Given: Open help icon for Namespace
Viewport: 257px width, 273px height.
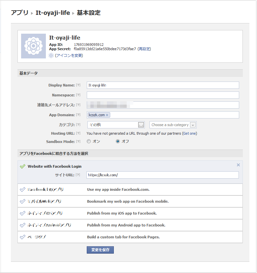Looking at the screenshot, I should pos(78,95).
